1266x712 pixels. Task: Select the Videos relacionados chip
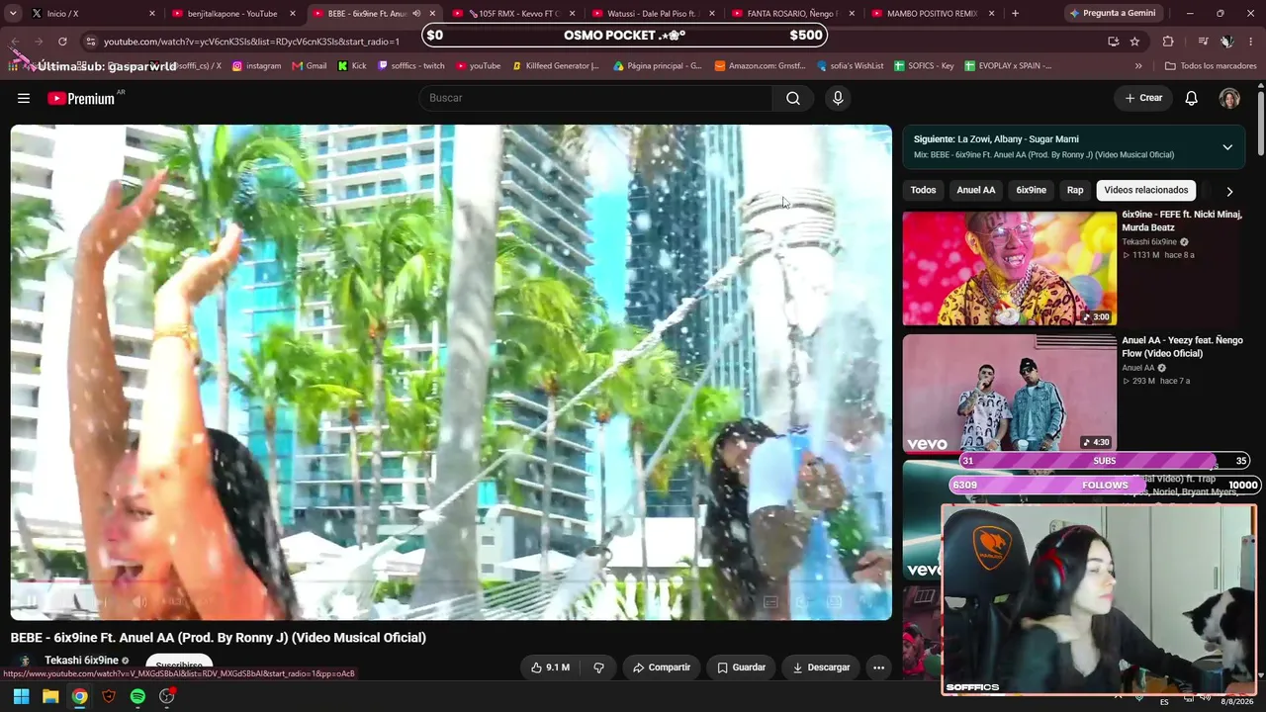(x=1146, y=190)
